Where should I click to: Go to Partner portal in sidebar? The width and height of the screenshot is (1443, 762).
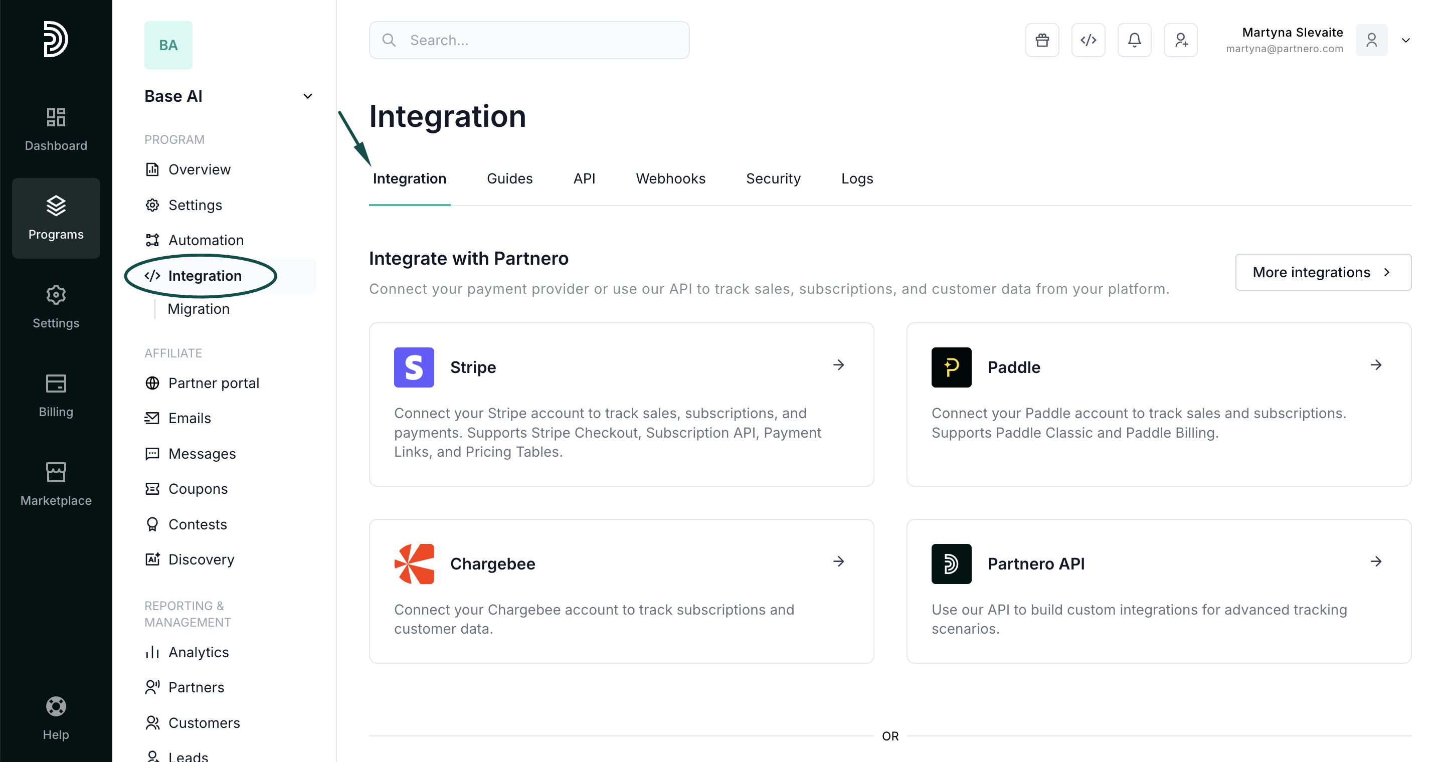coord(214,383)
